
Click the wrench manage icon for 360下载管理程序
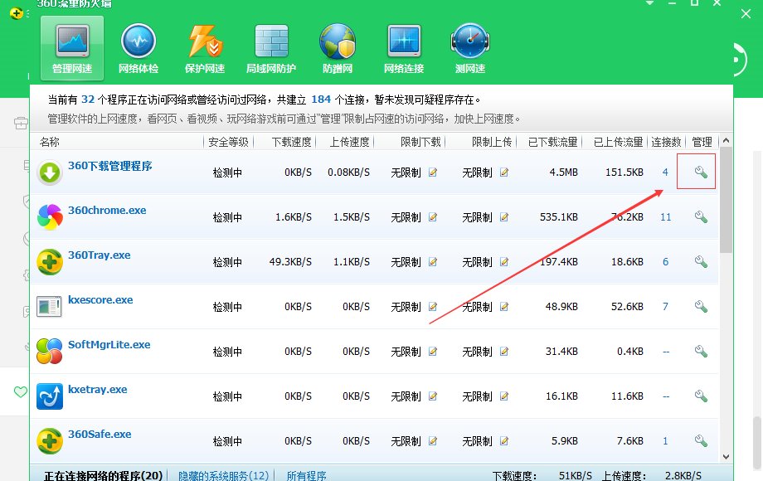[701, 172]
